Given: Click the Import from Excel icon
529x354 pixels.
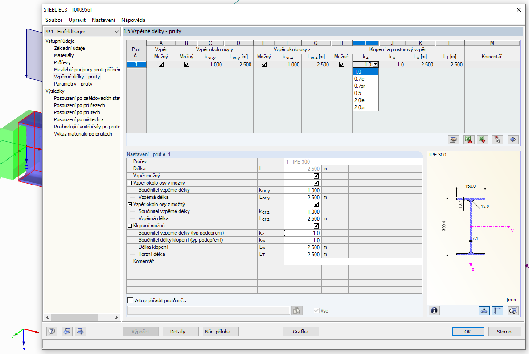Looking at the screenshot, I should (x=482, y=140).
